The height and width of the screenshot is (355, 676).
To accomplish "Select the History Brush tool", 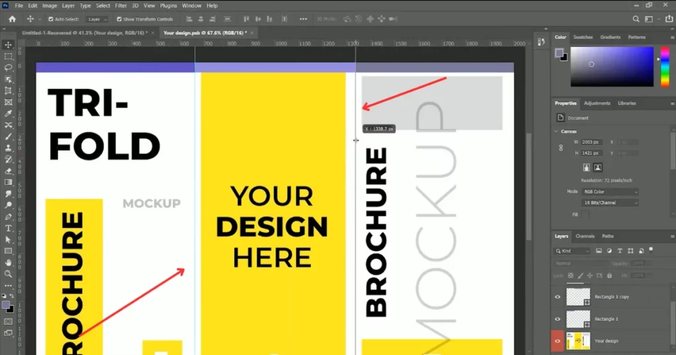I will click(8, 160).
